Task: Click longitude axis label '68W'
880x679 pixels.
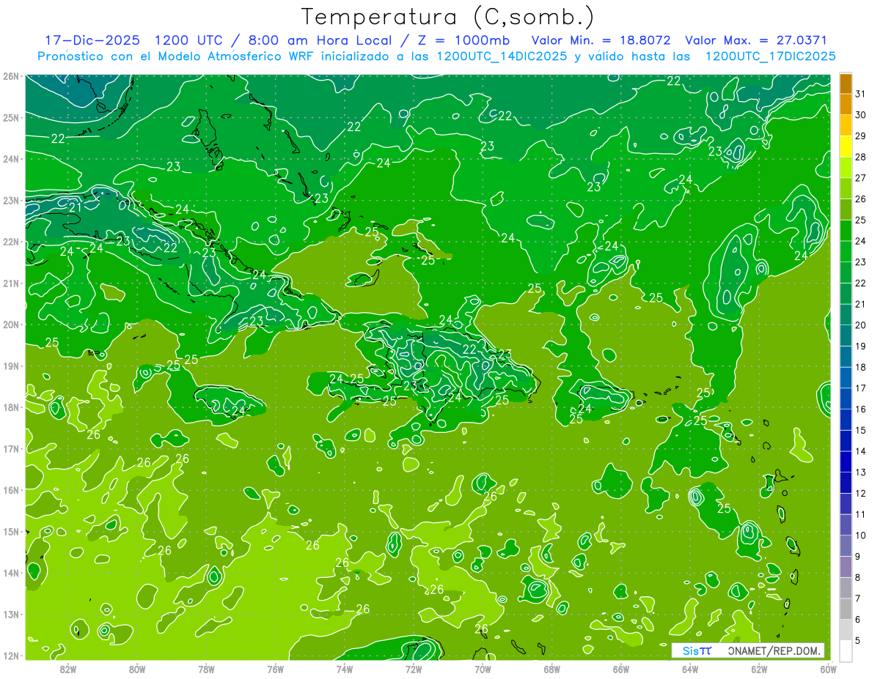Action: click(x=552, y=669)
